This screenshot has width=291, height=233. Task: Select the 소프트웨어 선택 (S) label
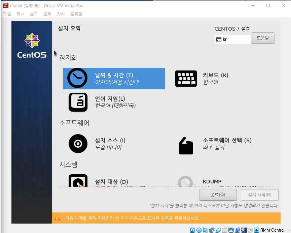227,140
